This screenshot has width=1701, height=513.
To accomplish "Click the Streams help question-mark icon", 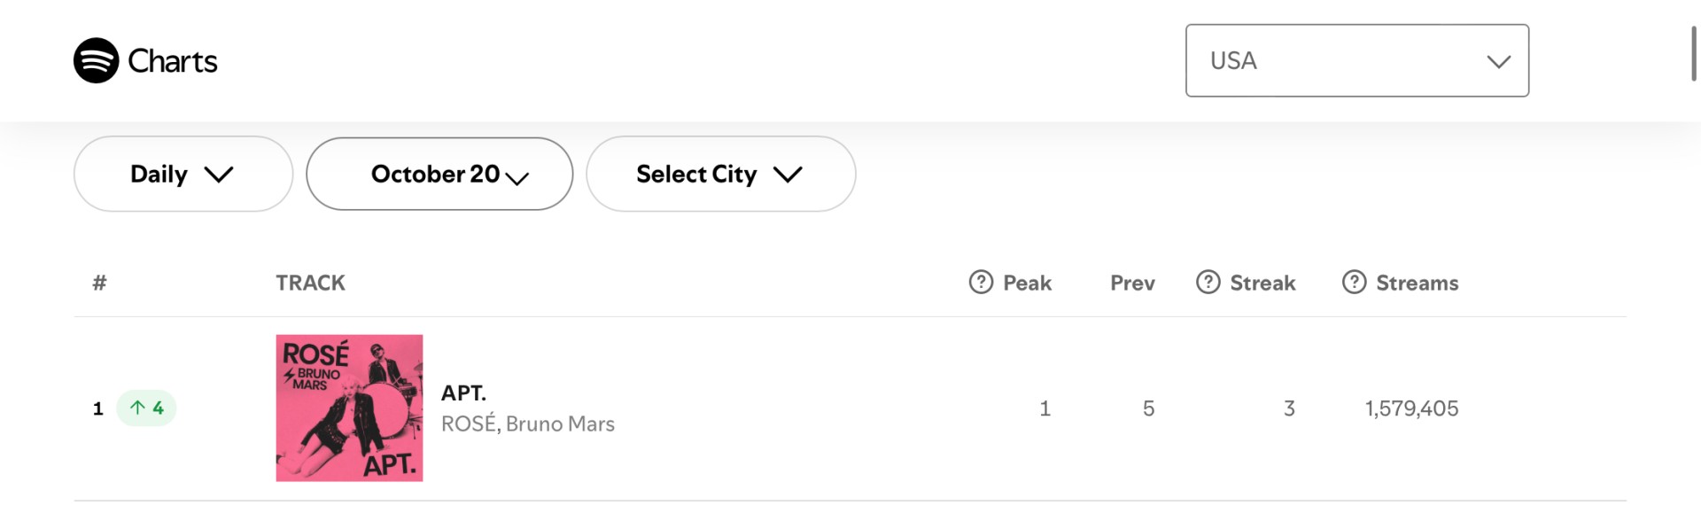I will pos(1354,282).
